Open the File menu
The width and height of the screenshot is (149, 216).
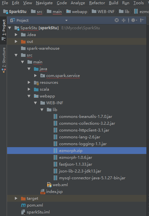[x=5, y=3]
